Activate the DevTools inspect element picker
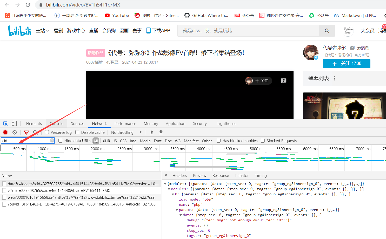The image size is (386, 239). click(x=5, y=123)
